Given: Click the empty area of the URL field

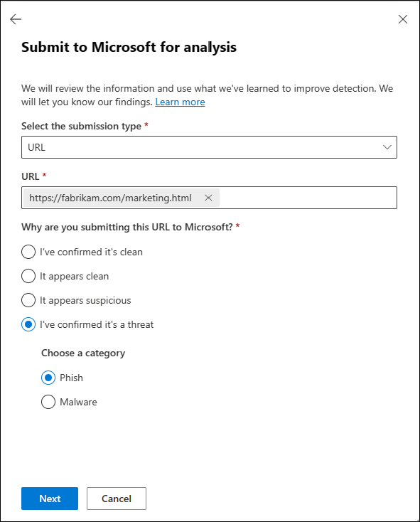Looking at the screenshot, I should pyautogui.click(x=308, y=198).
